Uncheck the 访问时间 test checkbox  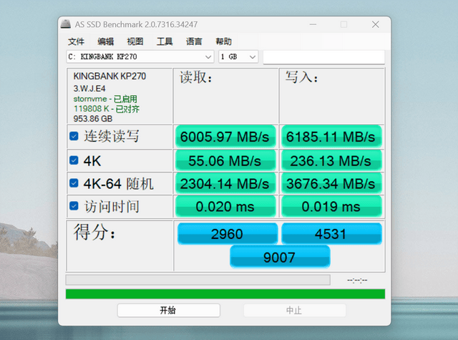coord(74,206)
